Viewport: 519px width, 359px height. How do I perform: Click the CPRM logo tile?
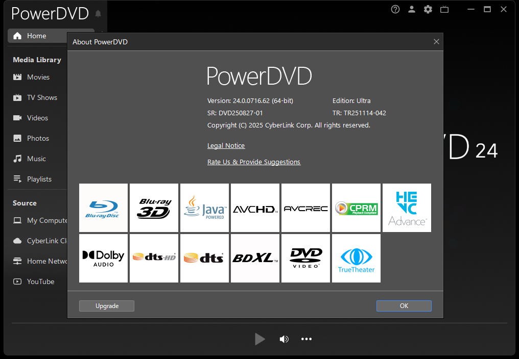tap(356, 208)
